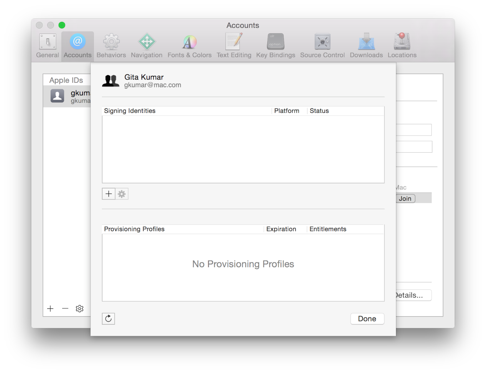Sort by Expiration column header
This screenshot has width=486, height=374.
coord(285,229)
